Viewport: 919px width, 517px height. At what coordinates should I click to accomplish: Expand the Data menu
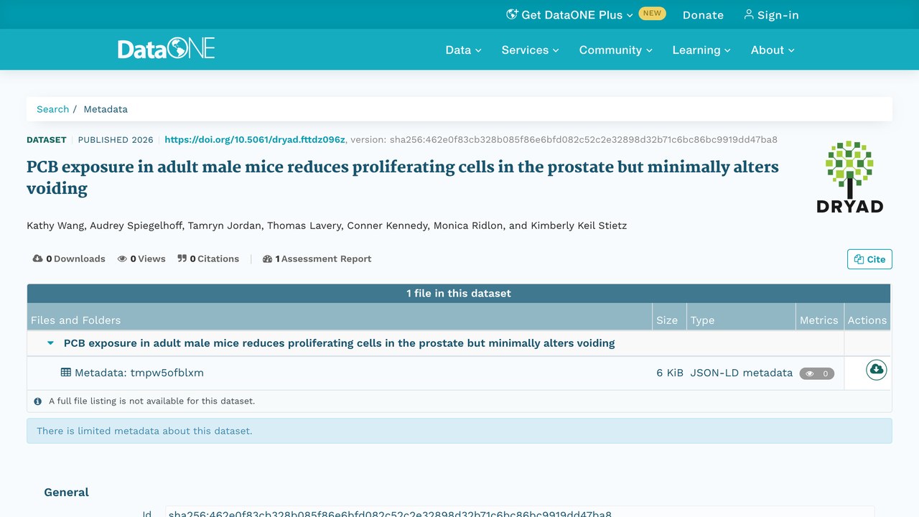(x=463, y=50)
